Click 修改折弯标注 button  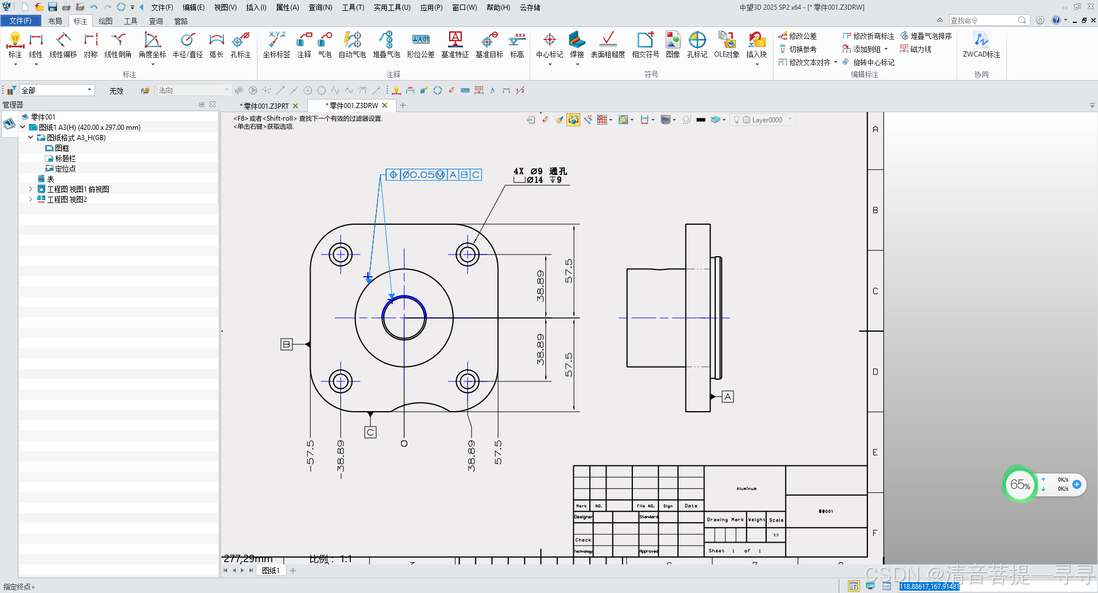868,36
